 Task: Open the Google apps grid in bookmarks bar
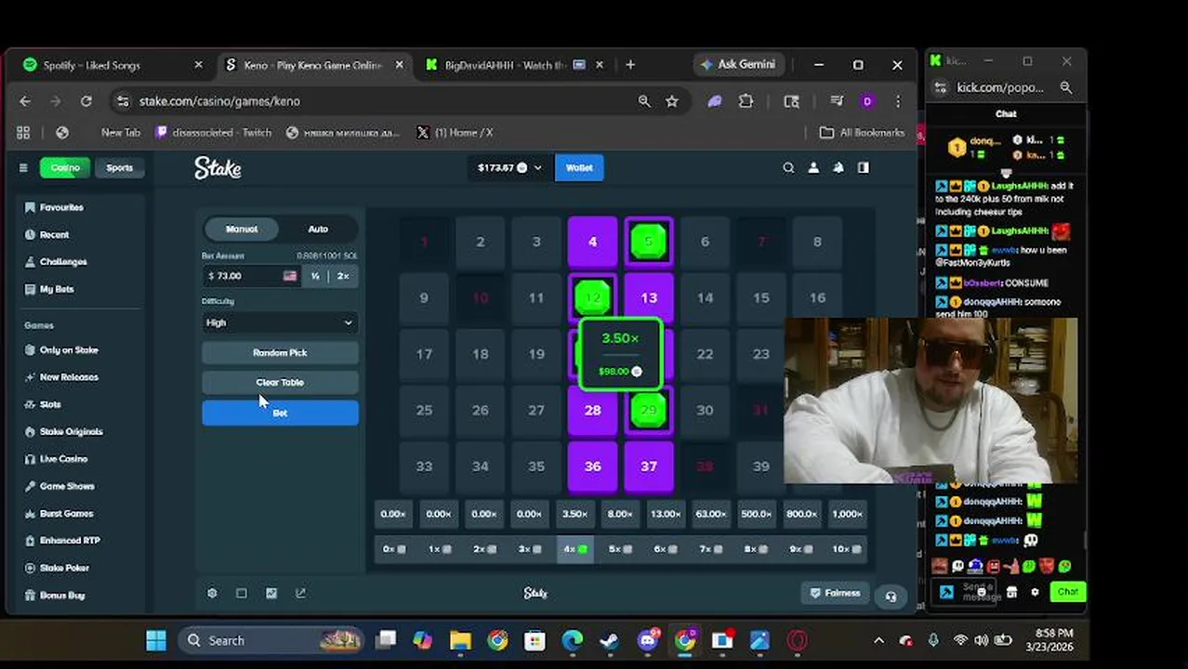23,133
